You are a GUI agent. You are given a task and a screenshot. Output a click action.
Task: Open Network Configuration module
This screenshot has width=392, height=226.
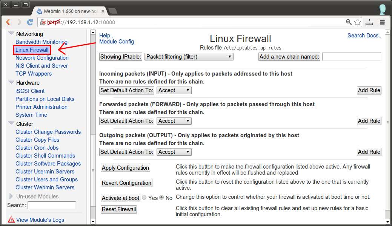pos(42,57)
